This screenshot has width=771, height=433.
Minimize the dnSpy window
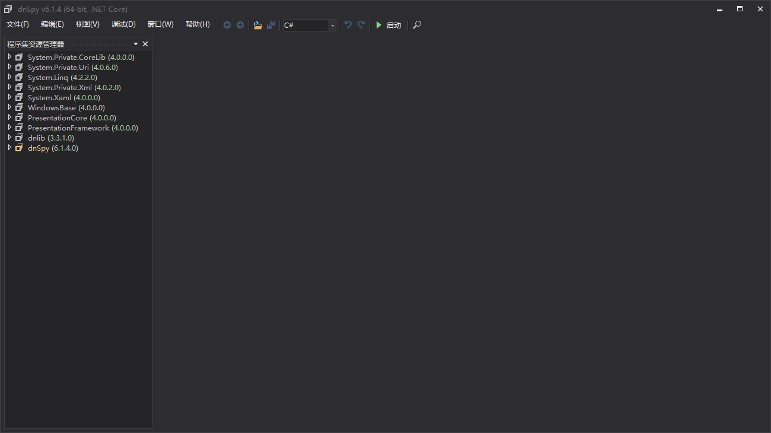[720, 9]
